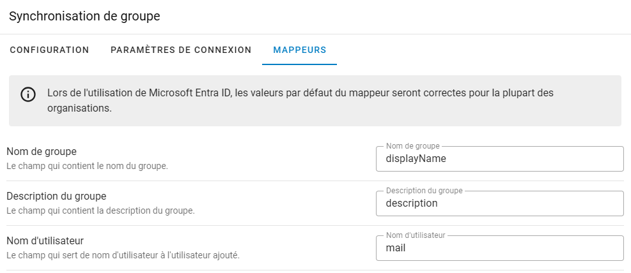Select the Mappeurs tab
Screen dimensions: 631x273
click(x=299, y=50)
